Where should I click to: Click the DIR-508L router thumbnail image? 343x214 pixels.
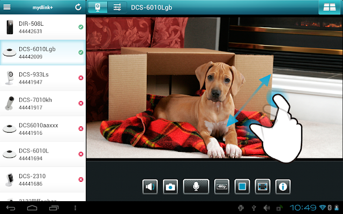[x=10, y=27]
